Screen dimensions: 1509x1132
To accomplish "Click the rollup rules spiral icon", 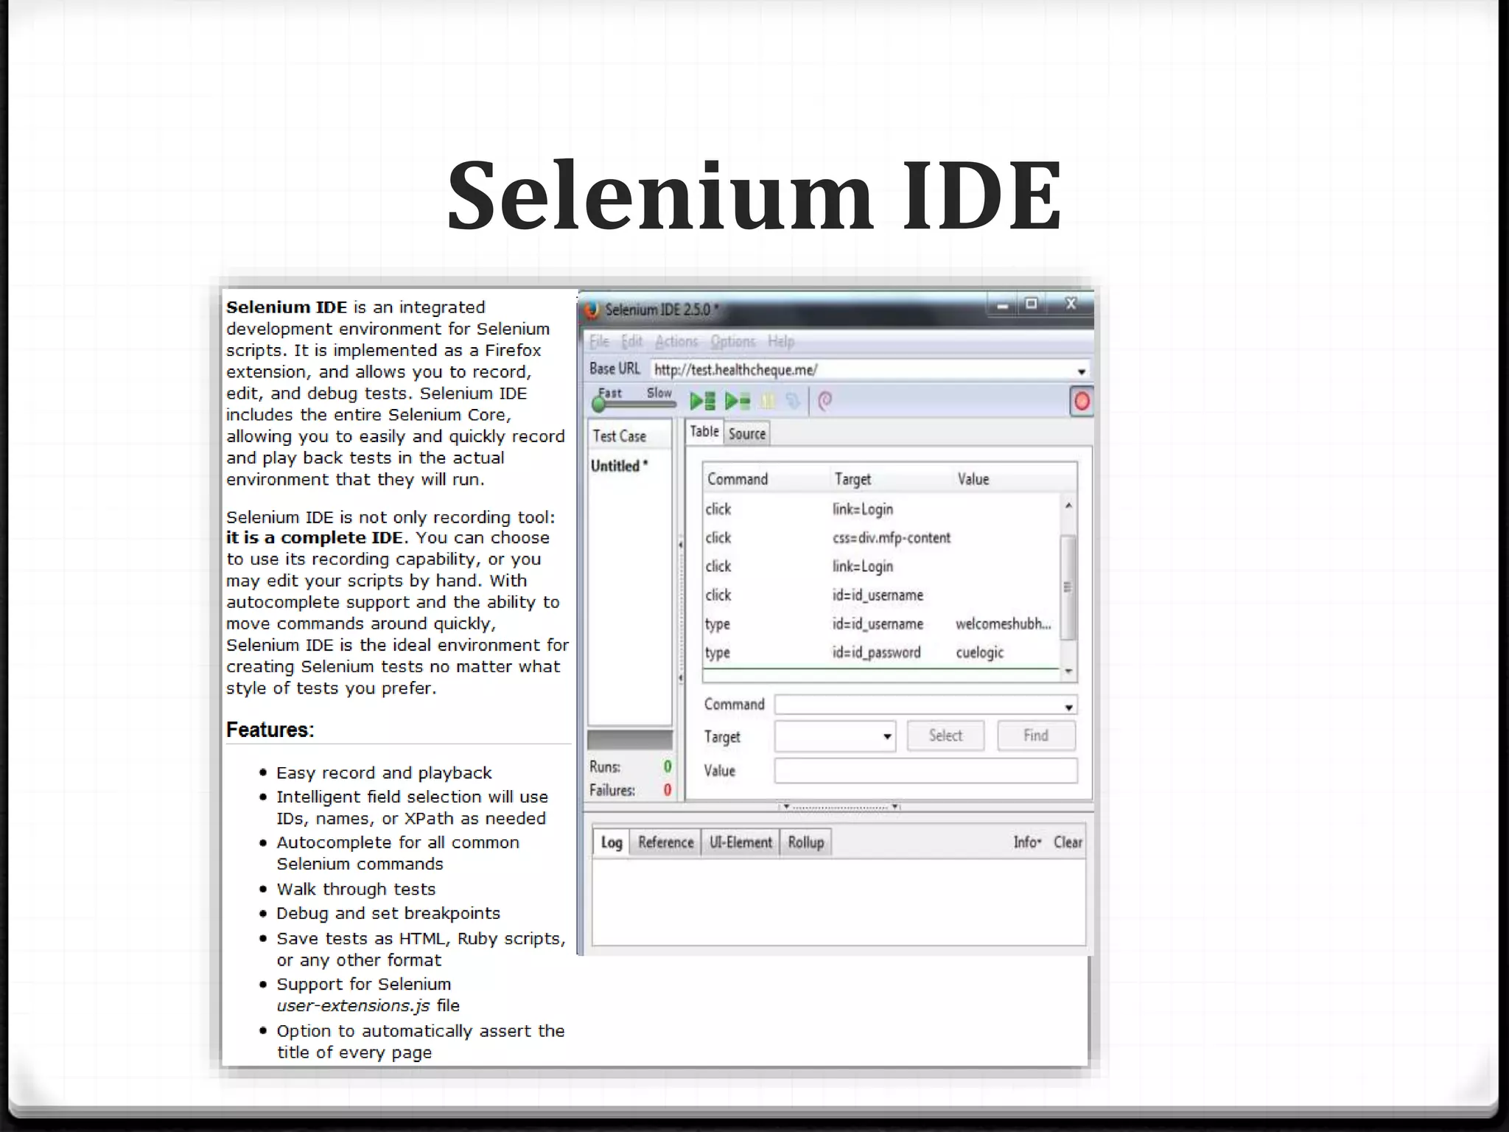I will pos(824,401).
